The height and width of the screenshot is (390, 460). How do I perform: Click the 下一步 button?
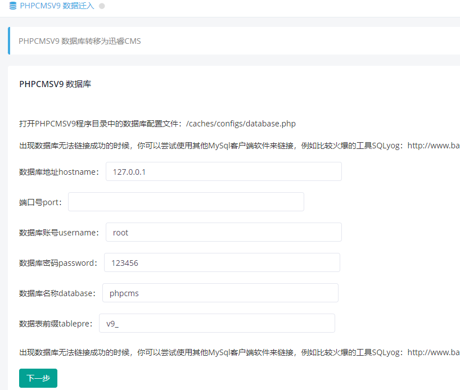pos(38,378)
